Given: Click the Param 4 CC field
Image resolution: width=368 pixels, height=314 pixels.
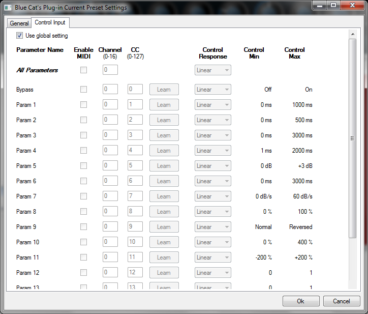Looking at the screenshot, I should tap(135, 150).
